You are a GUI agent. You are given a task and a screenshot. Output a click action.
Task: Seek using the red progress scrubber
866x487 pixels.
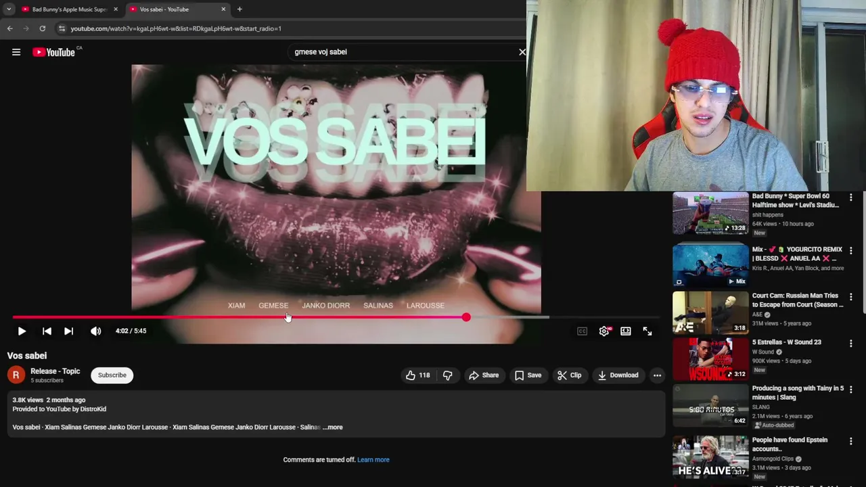coord(466,317)
